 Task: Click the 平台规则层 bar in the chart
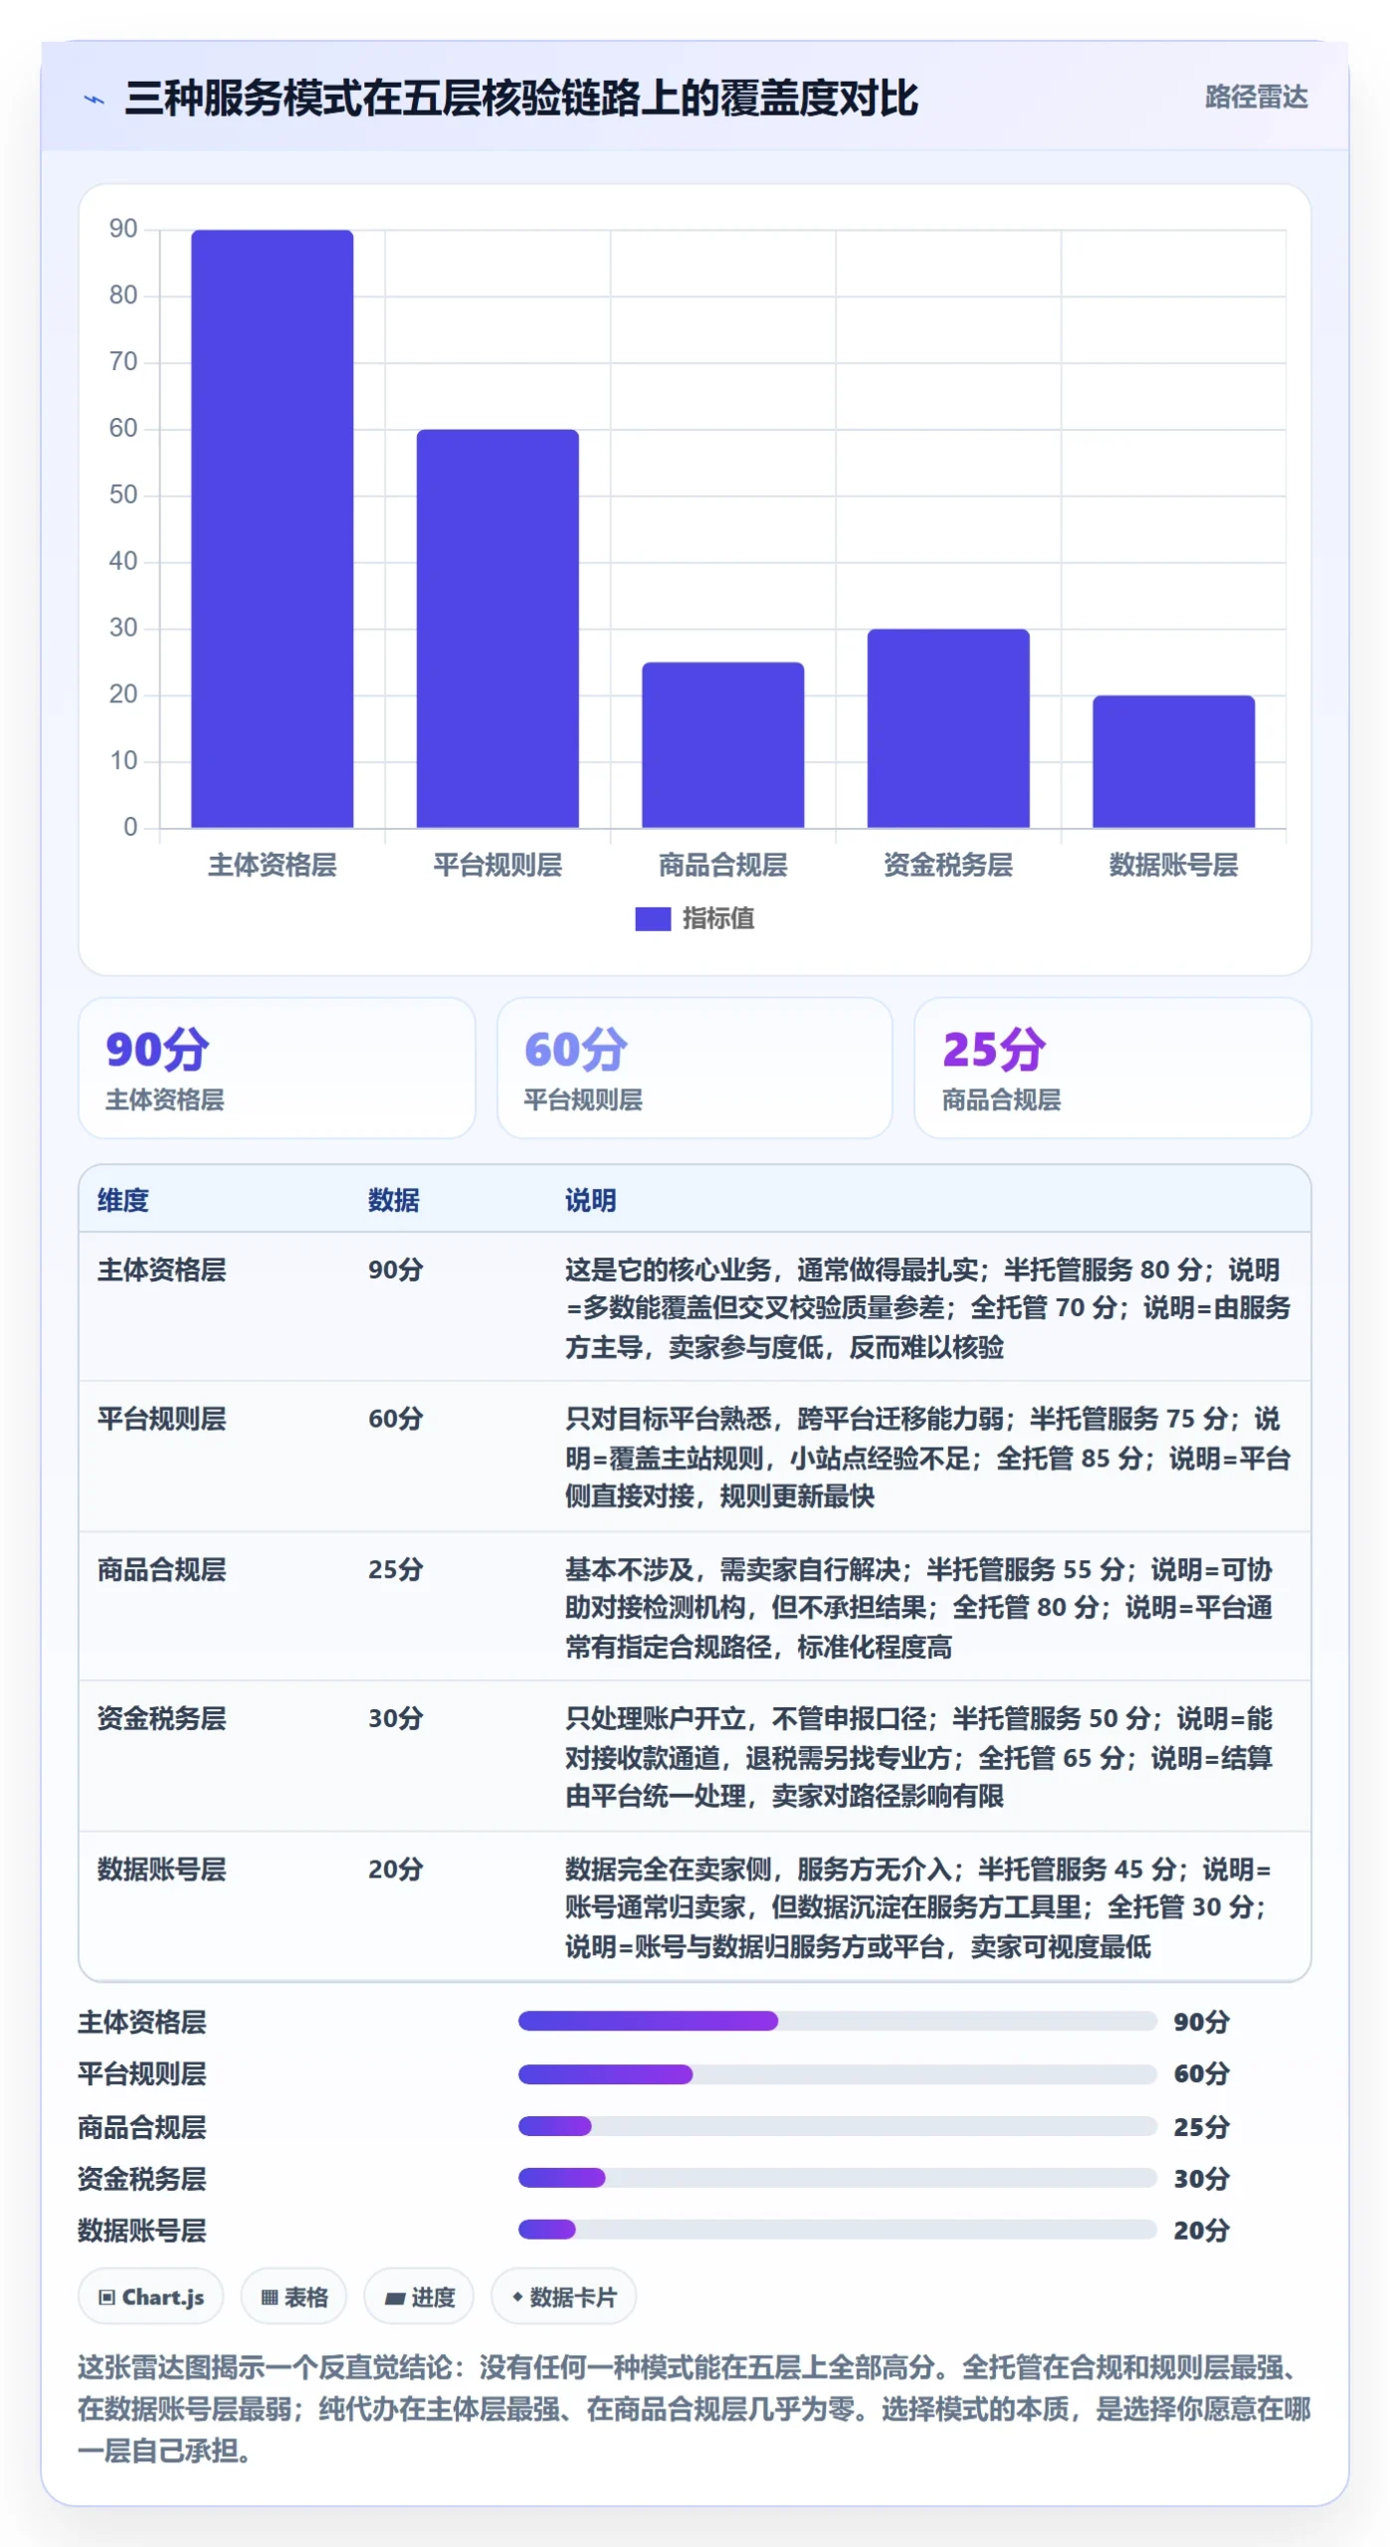pos(497,628)
